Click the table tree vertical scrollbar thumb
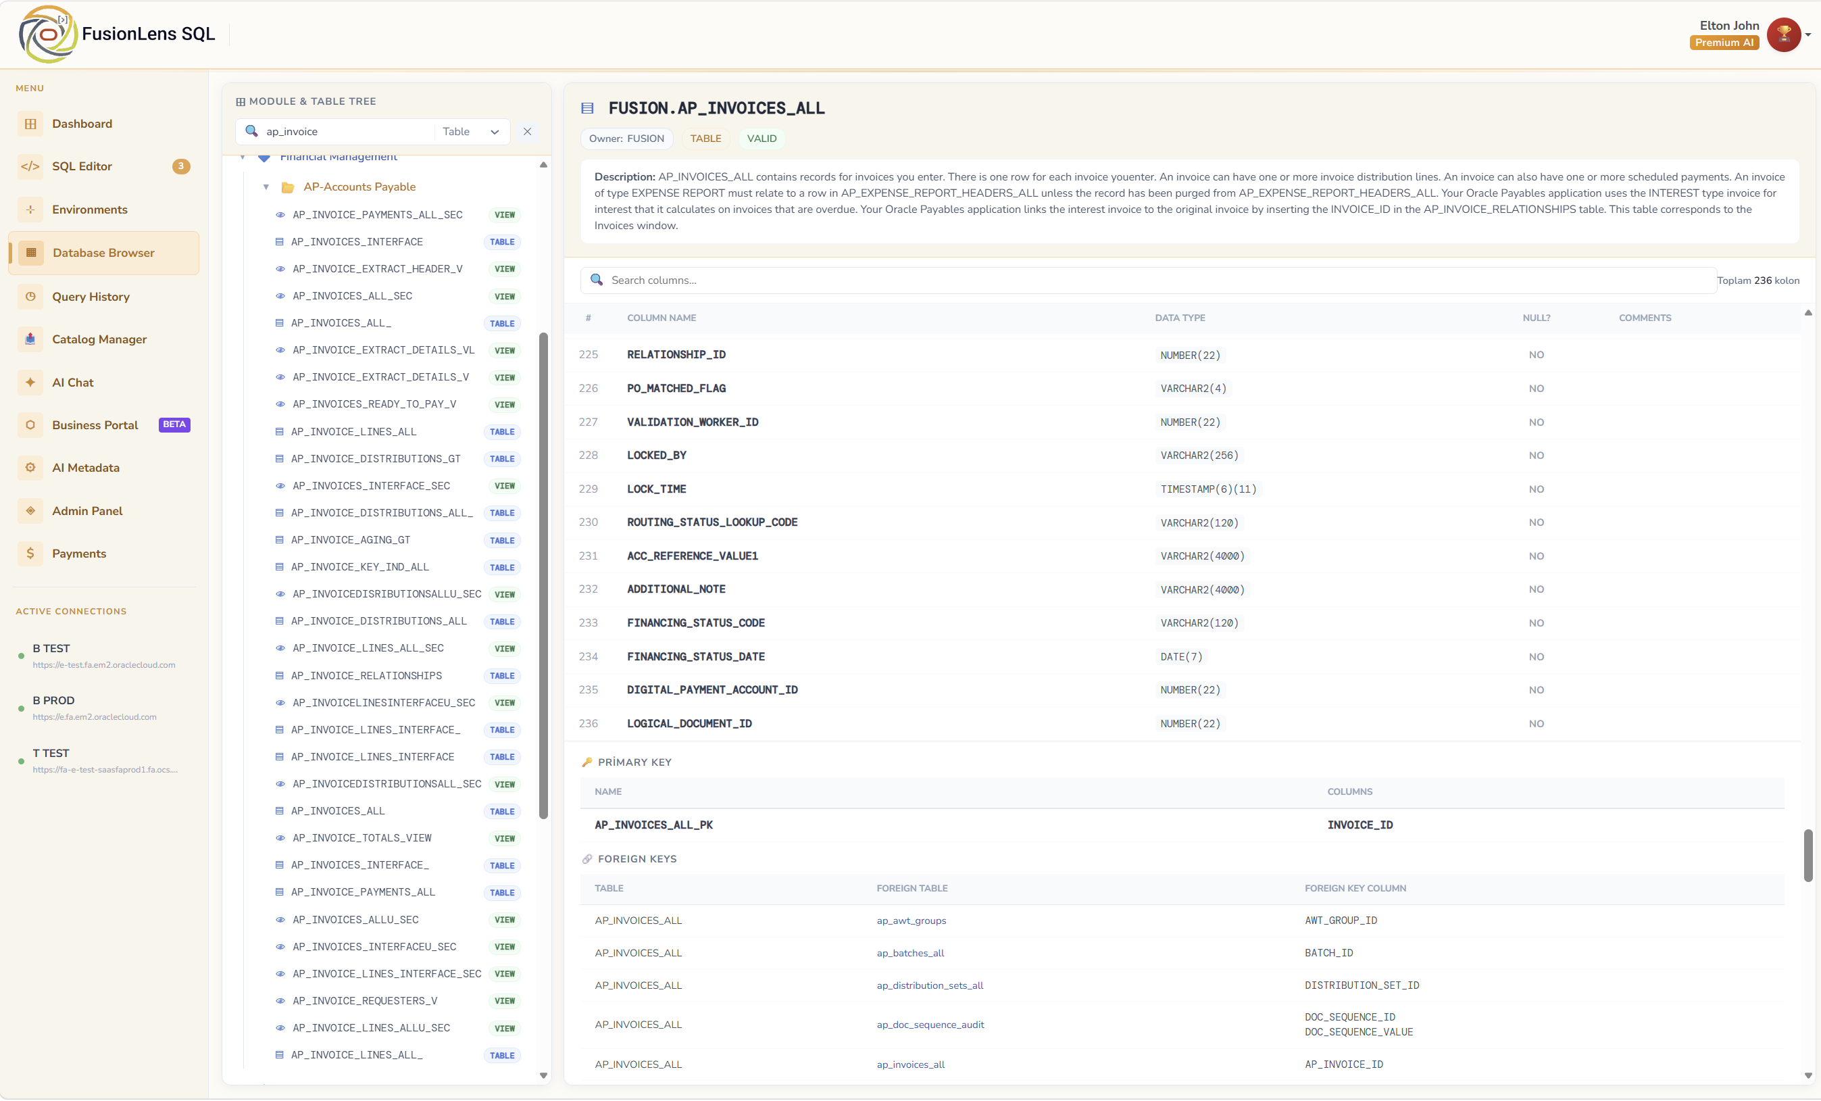1821x1101 pixels. (543, 577)
